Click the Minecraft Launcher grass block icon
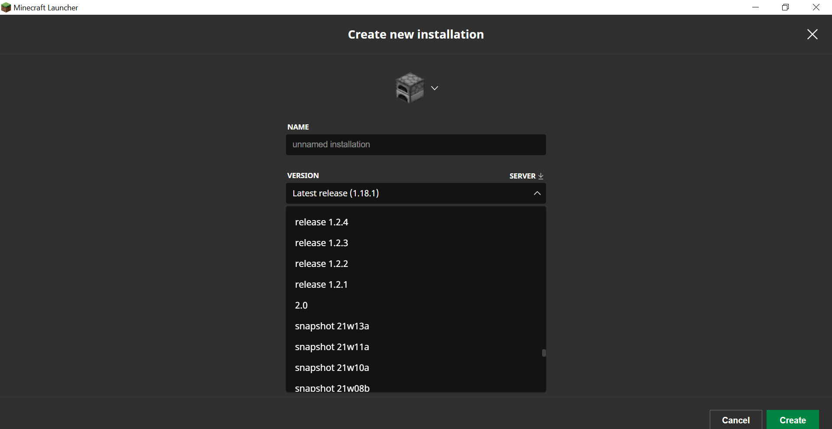Image resolution: width=832 pixels, height=429 pixels. tap(6, 7)
